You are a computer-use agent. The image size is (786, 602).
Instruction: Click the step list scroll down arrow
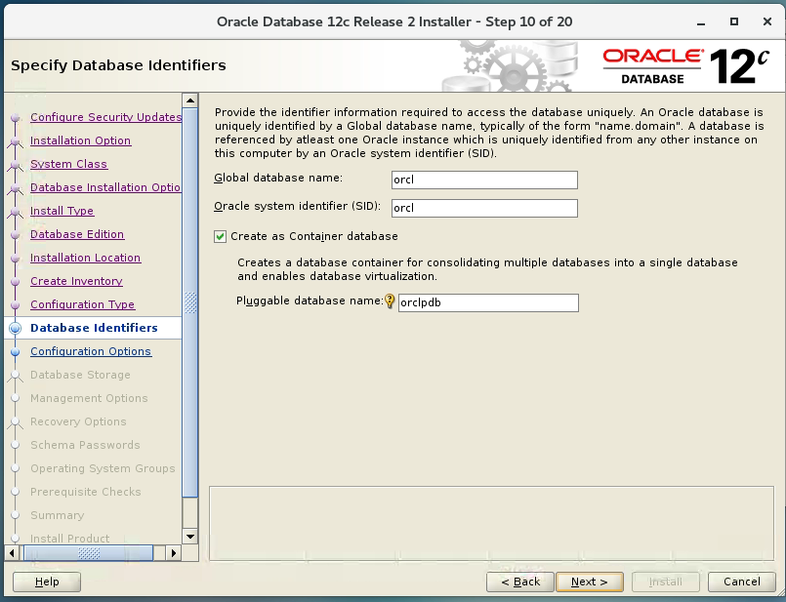click(190, 537)
